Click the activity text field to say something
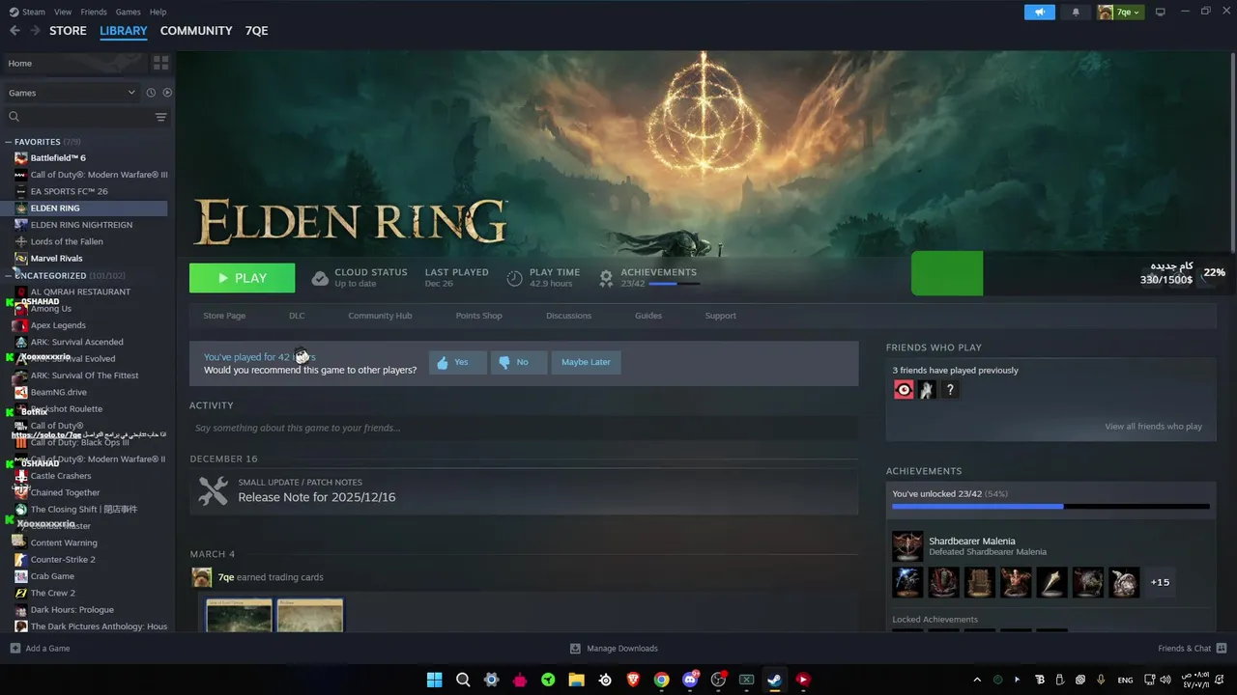1237x695 pixels. [x=524, y=428]
